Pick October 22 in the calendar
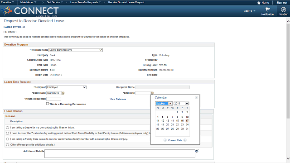The height and width of the screenshot is (163, 290). click(x=177, y=125)
